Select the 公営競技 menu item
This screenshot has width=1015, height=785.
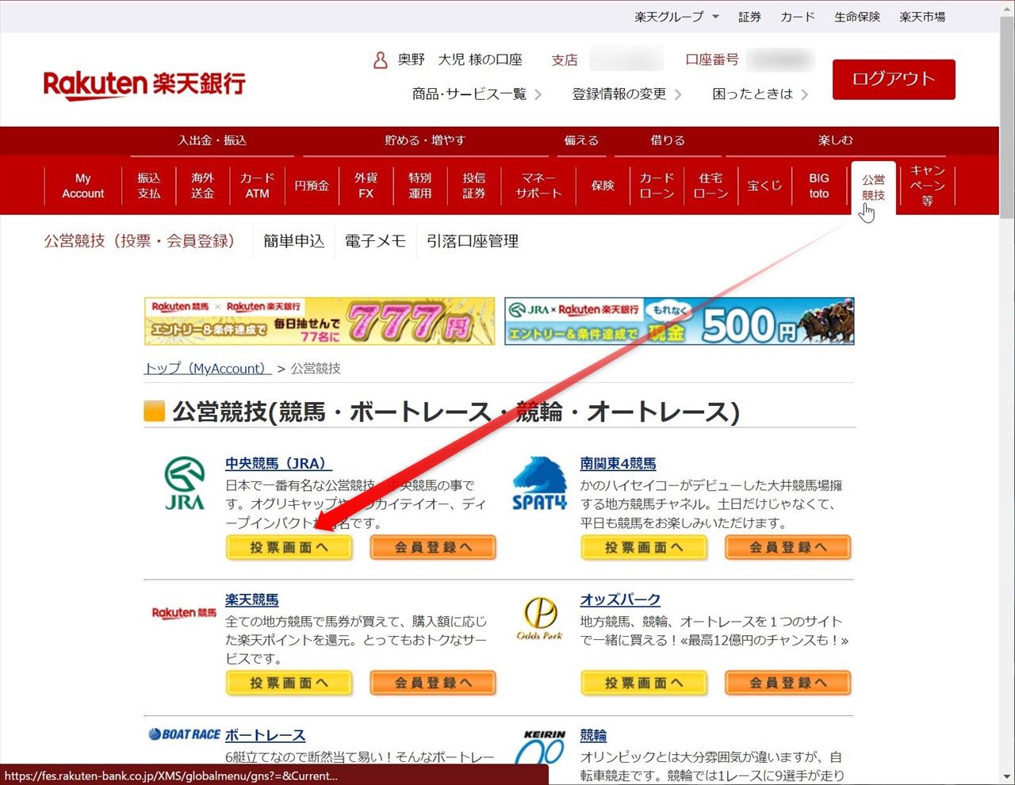[x=873, y=188]
